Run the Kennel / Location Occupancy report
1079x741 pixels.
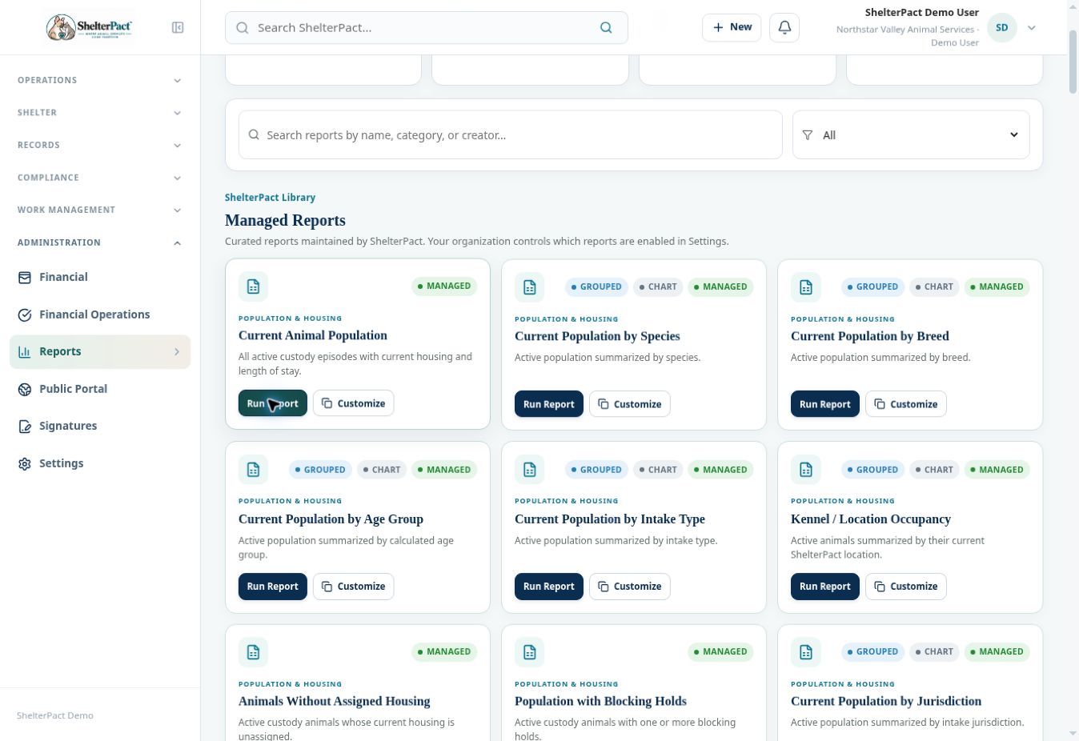825,587
